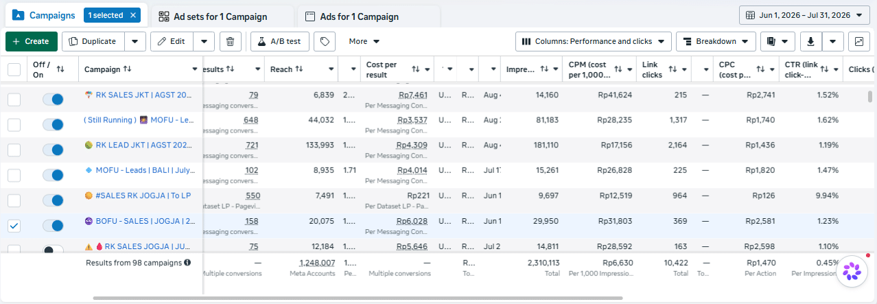Open the Breakdown dropdown
Image resolution: width=877 pixels, height=304 pixels.
click(x=716, y=41)
